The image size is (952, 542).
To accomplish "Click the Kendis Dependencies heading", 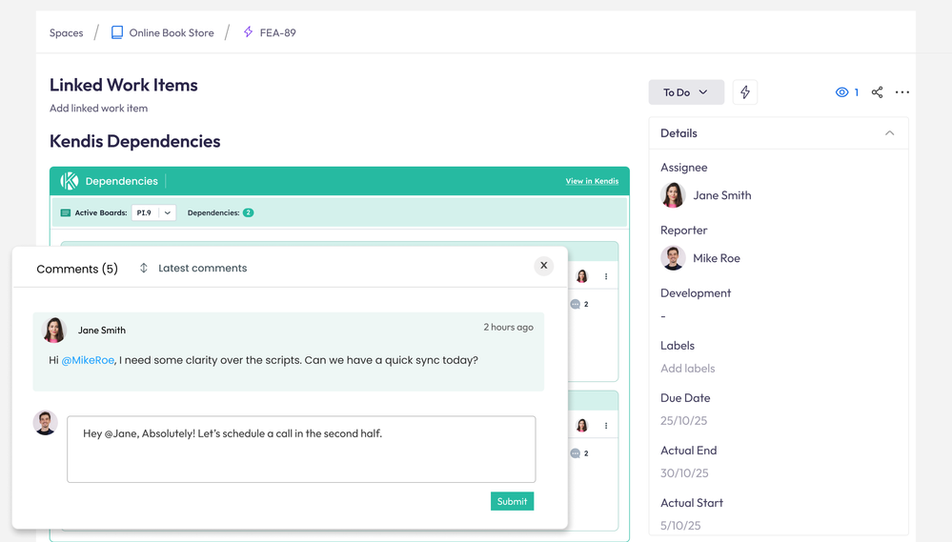I will click(x=134, y=141).
